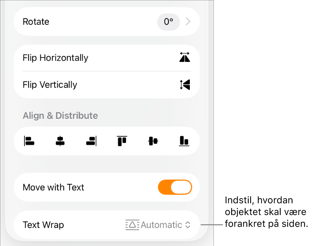The width and height of the screenshot is (317, 246).
Task: Click the Flip Vertically icon
Action: [x=185, y=85]
